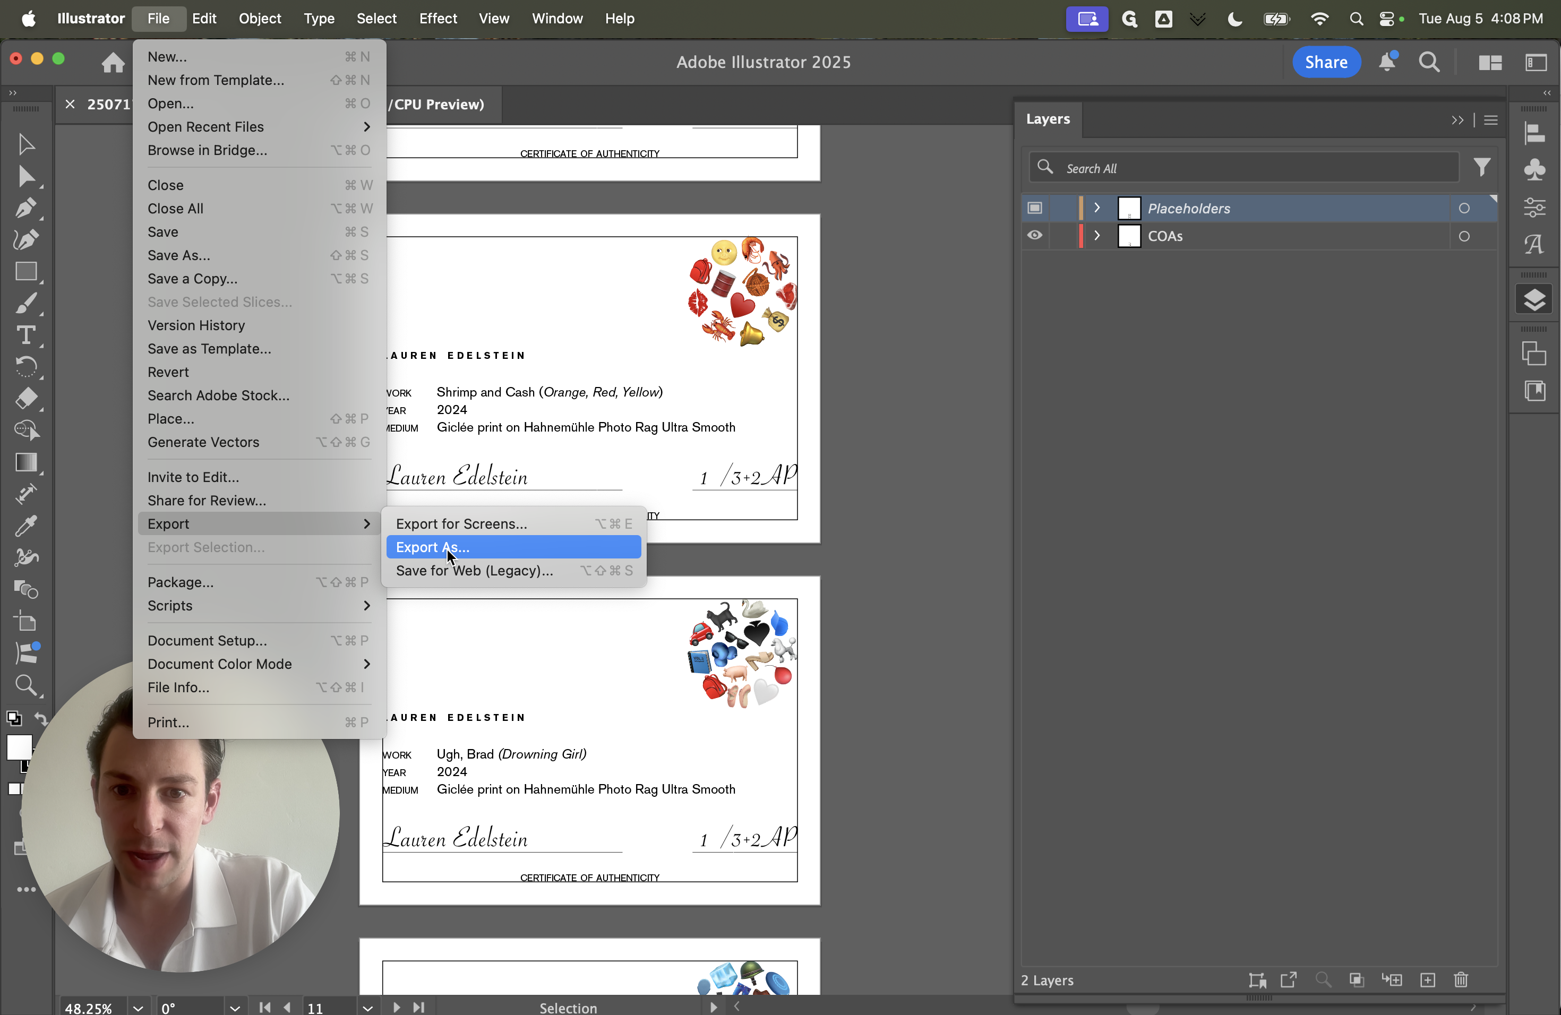
Task: Reset to default fill and stroke
Action: coord(14,719)
